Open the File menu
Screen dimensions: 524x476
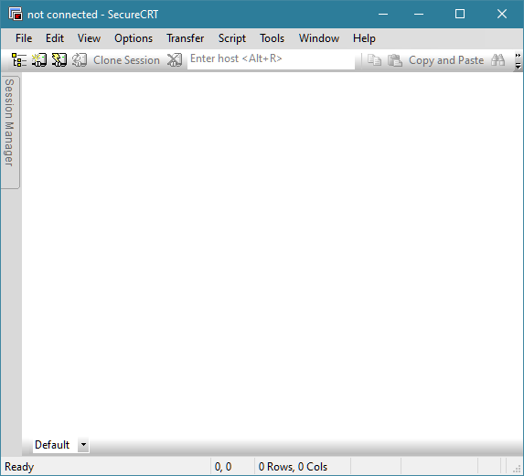(24, 38)
